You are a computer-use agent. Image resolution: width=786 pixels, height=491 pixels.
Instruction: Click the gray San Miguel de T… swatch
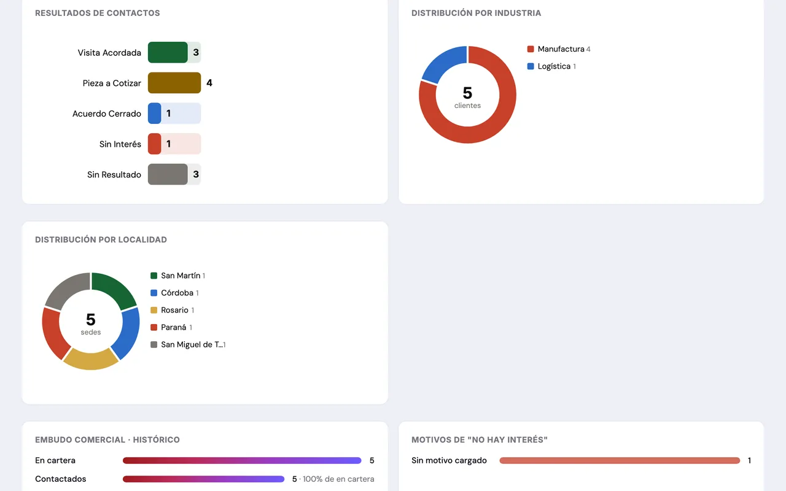pos(154,344)
